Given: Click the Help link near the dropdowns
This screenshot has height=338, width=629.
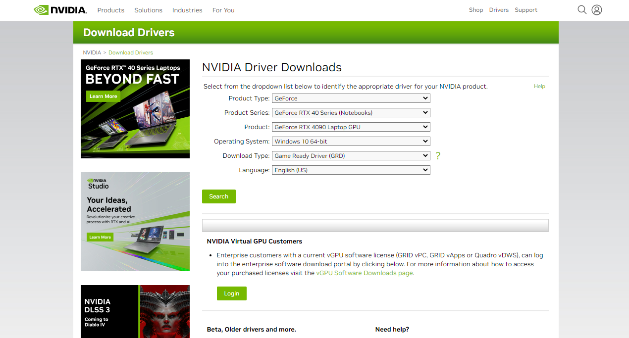Looking at the screenshot, I should pos(539,86).
